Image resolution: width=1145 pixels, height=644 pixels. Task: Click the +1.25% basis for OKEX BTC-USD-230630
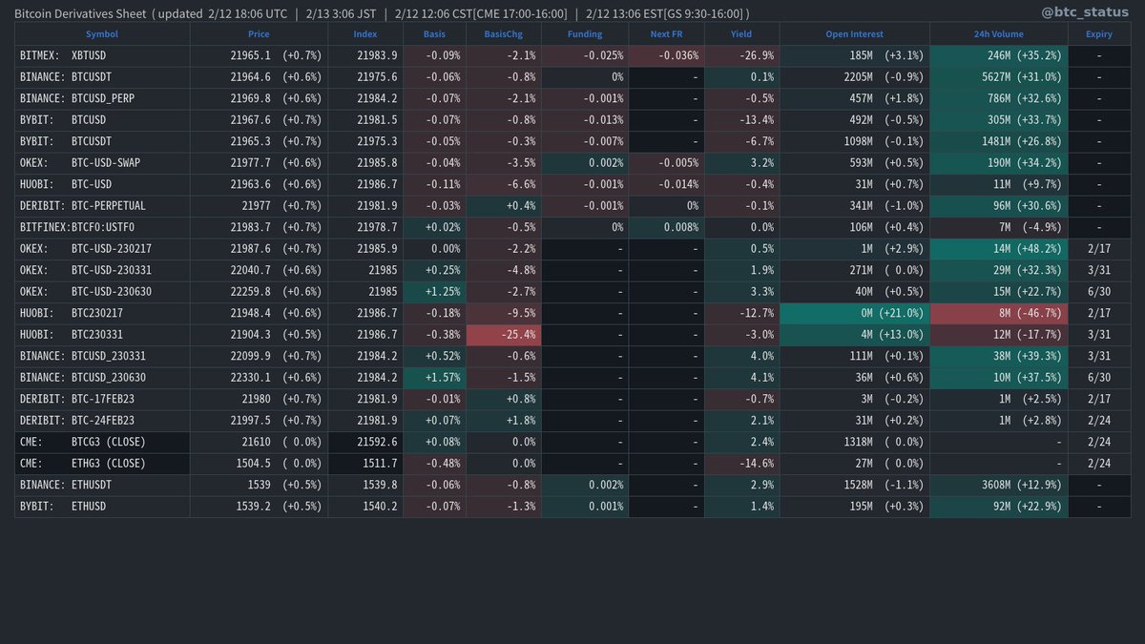[x=434, y=292]
